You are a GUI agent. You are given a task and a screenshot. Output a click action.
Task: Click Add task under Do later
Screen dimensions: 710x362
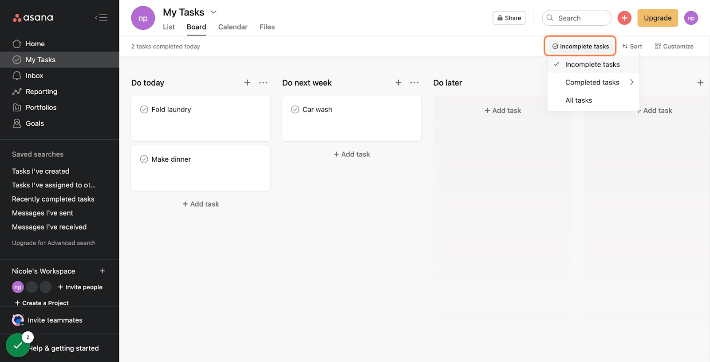(x=503, y=110)
